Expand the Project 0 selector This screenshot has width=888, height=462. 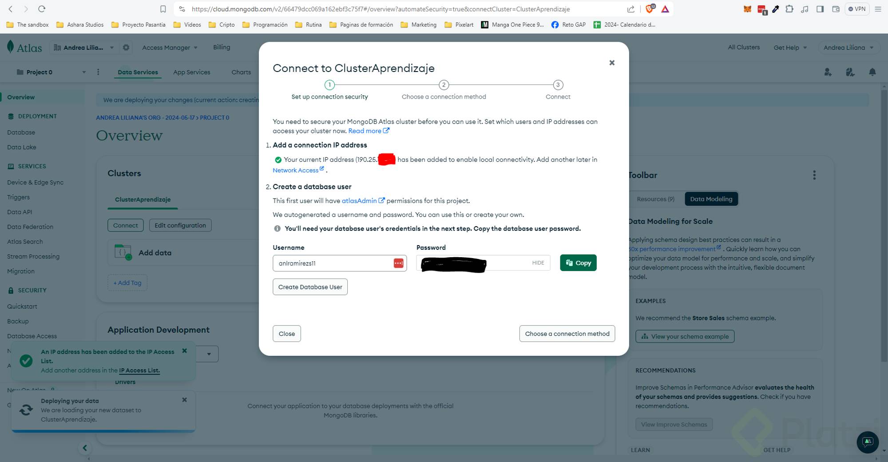(51, 72)
